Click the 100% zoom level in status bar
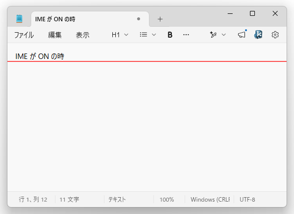 click(x=167, y=200)
